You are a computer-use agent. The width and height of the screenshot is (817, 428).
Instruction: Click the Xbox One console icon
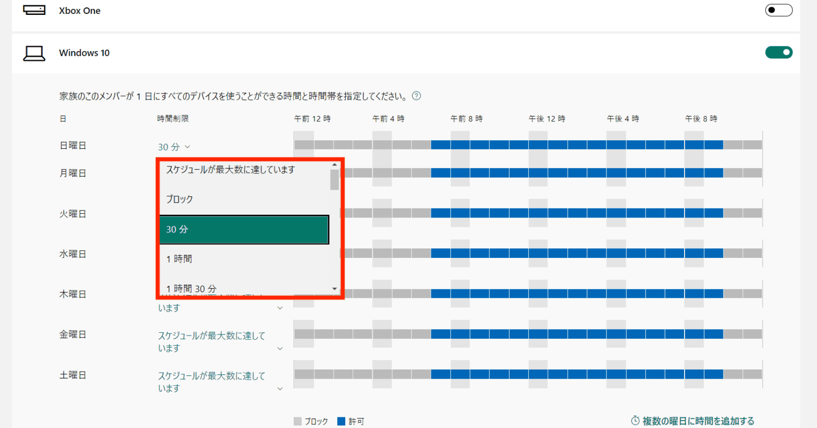point(34,10)
